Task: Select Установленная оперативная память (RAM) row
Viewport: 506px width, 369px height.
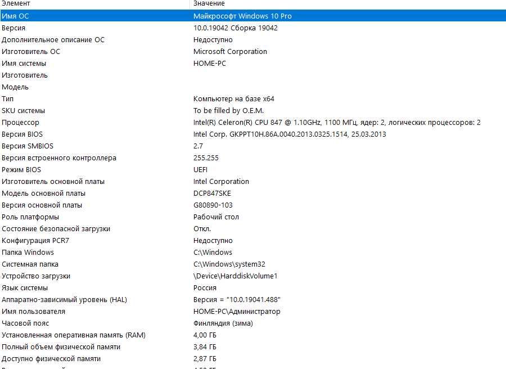Action: tap(74, 335)
